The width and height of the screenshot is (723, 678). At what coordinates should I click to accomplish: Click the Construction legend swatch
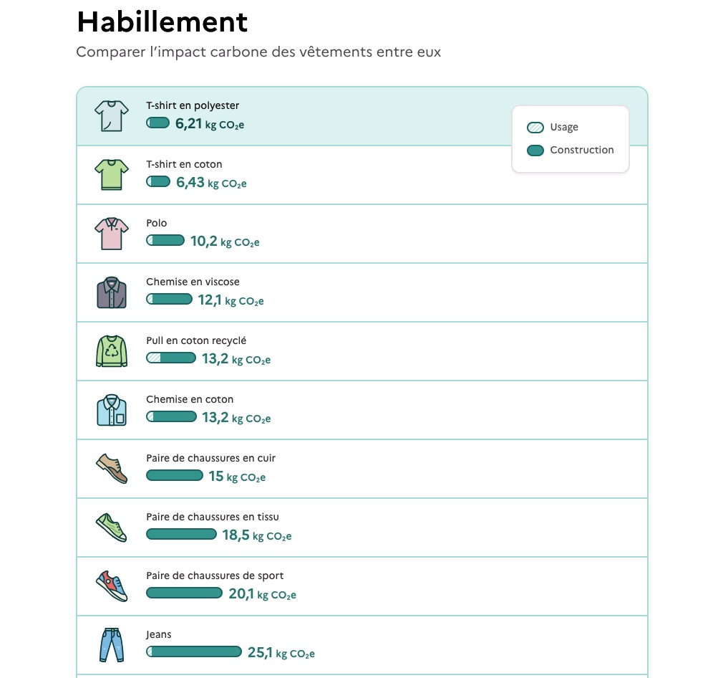(x=535, y=151)
